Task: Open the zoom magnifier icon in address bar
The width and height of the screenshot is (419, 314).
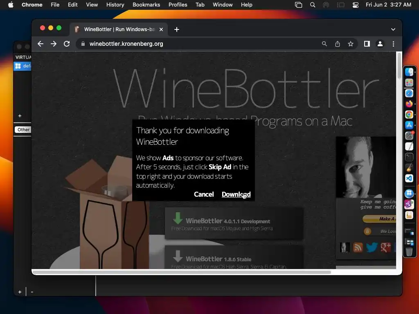Action: pyautogui.click(x=324, y=44)
